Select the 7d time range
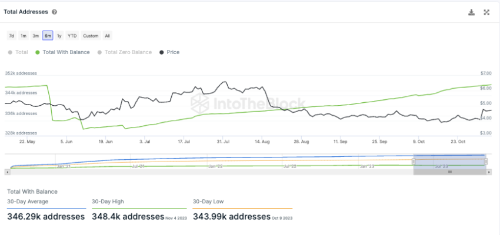 point(12,36)
